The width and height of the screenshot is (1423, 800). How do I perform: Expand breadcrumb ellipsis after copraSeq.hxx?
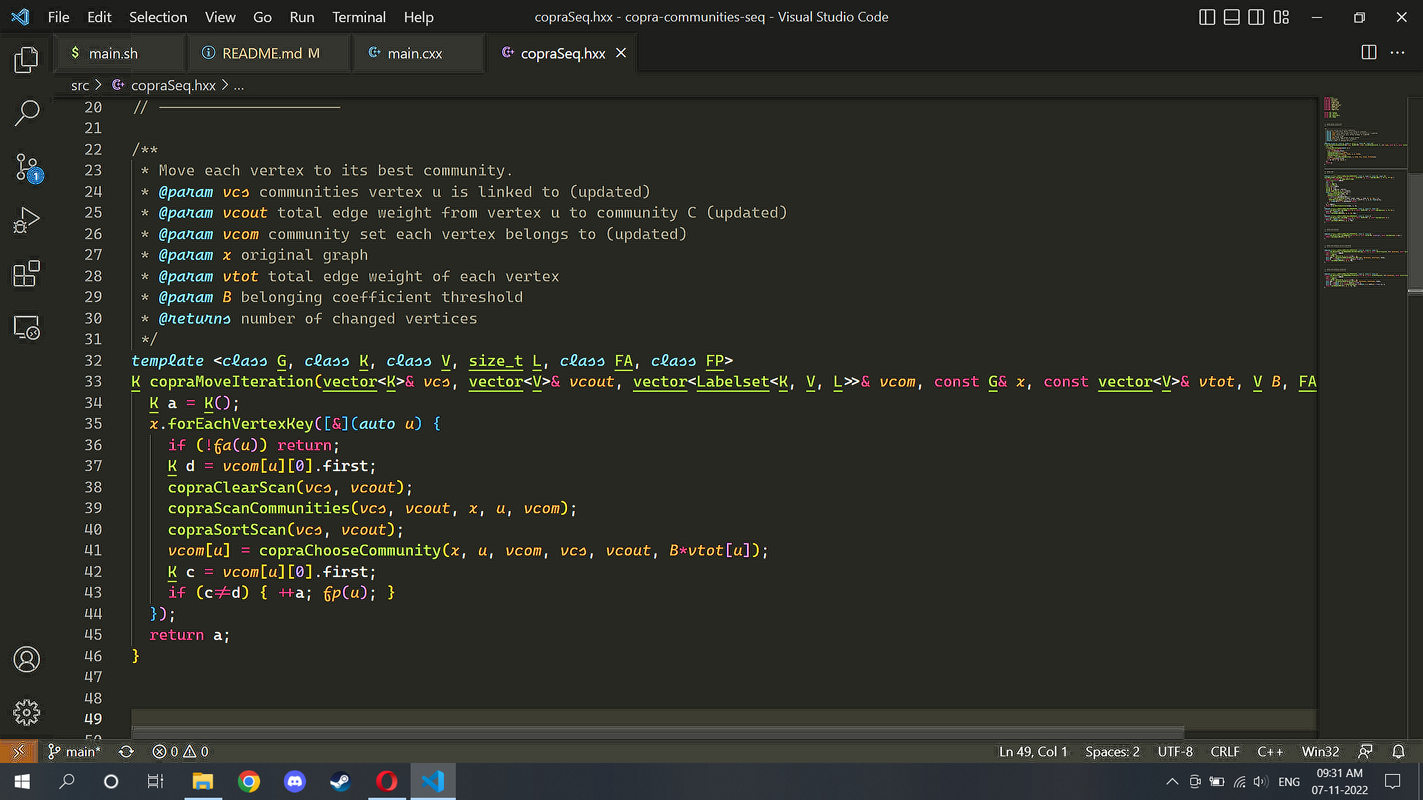[x=239, y=86]
